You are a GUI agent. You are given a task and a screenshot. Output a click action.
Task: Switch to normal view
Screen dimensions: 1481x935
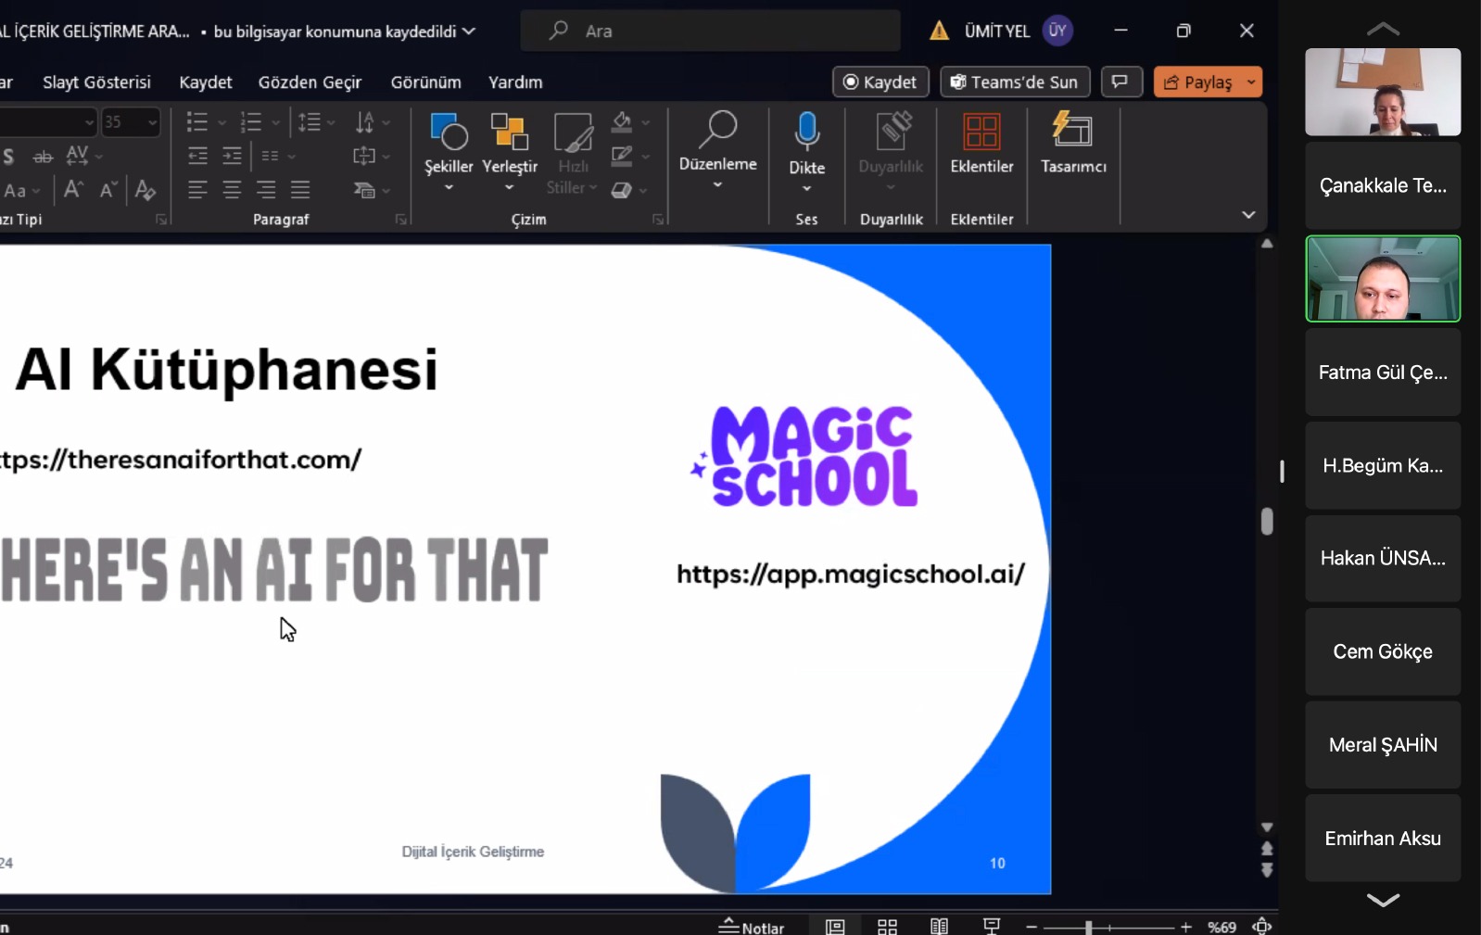pyautogui.click(x=835, y=926)
